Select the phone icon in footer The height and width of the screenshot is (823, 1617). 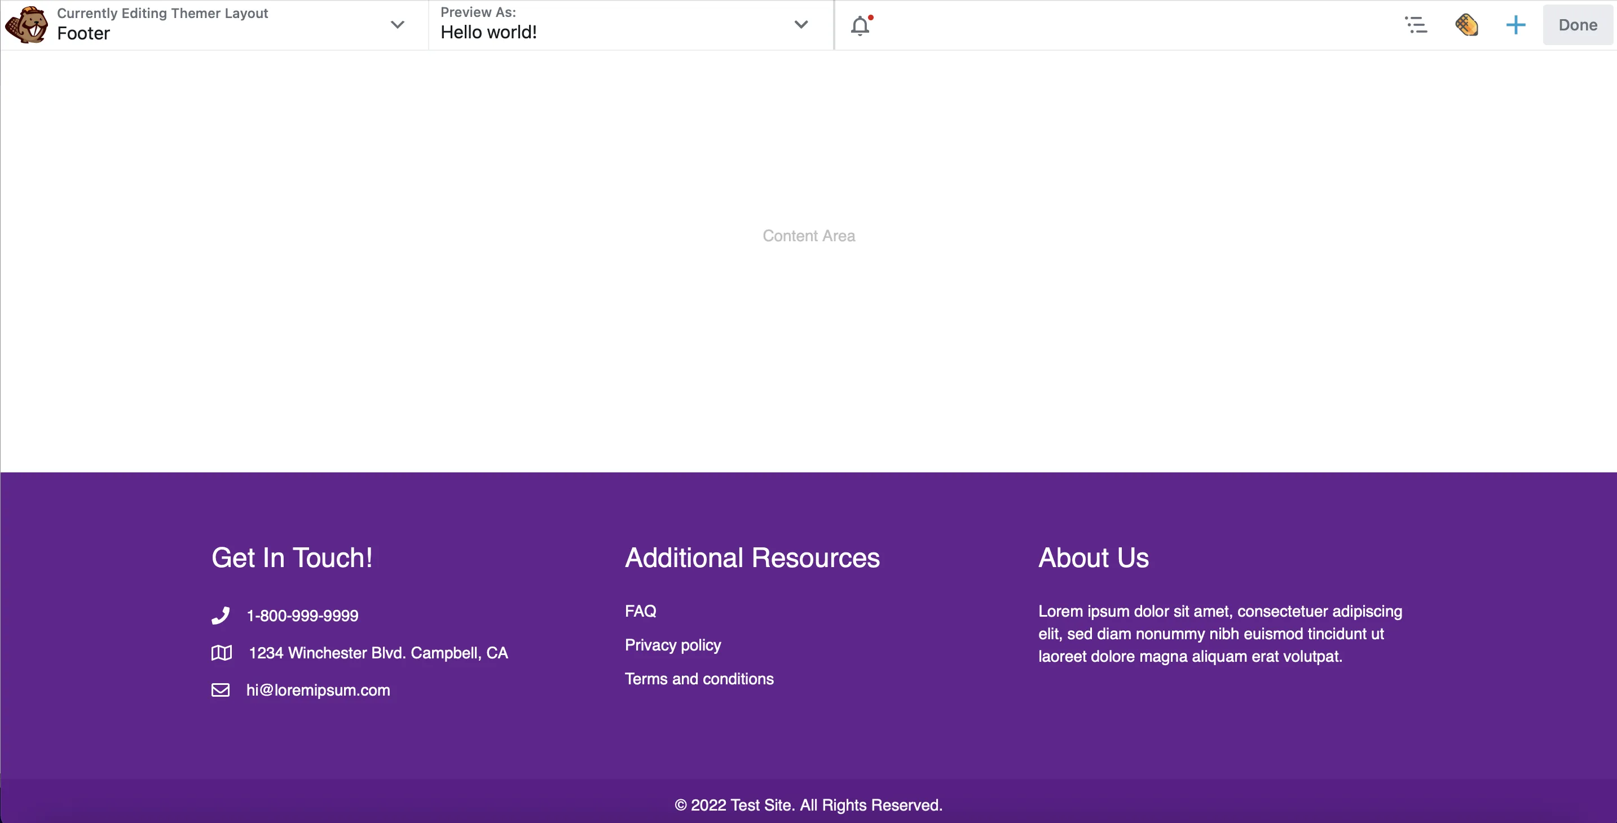(221, 616)
